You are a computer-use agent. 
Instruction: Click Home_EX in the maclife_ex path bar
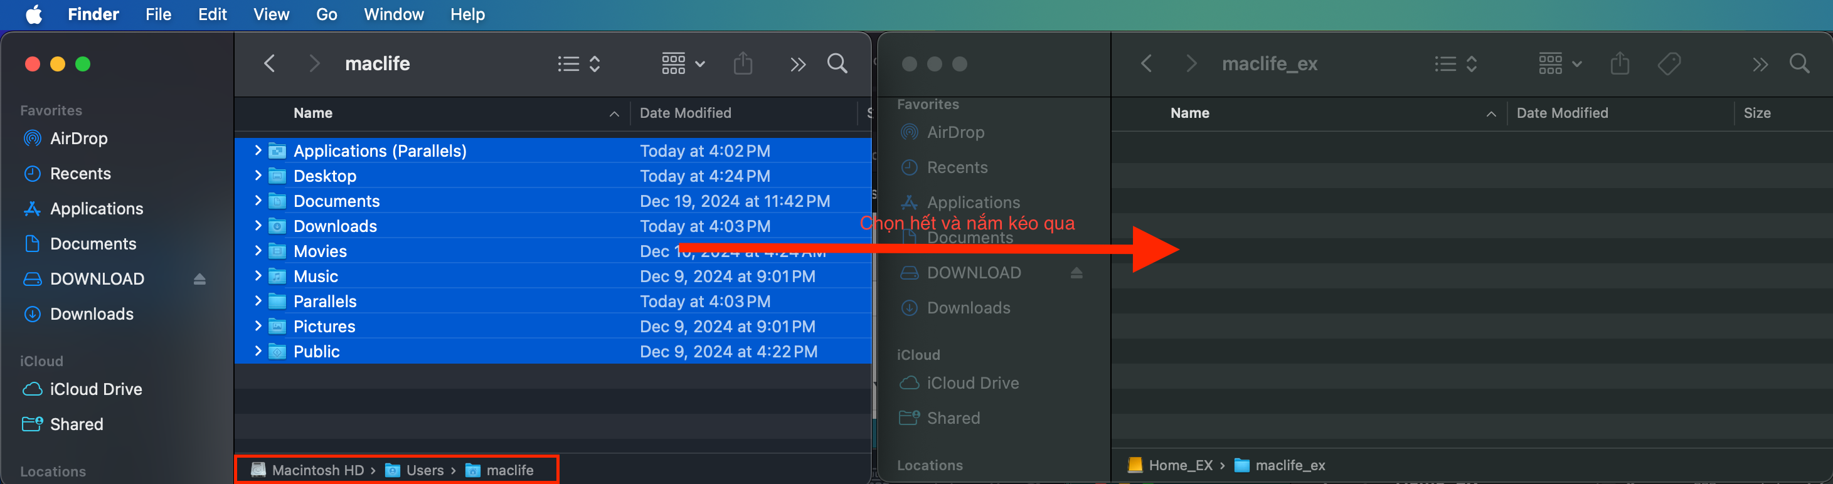click(1180, 465)
